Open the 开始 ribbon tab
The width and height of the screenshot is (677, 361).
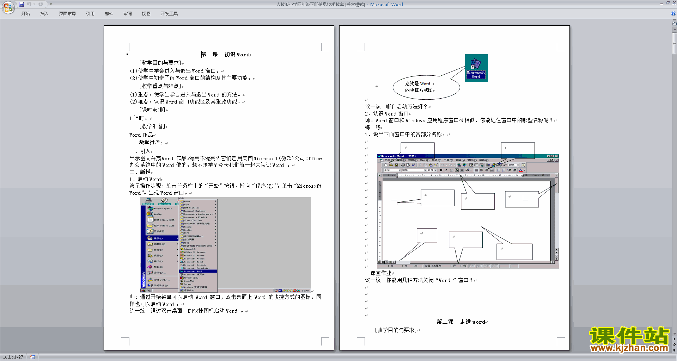tap(25, 14)
